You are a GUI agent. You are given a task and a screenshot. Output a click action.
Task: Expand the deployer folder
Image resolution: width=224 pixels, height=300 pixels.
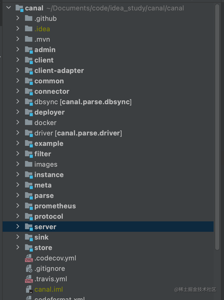point(18,112)
